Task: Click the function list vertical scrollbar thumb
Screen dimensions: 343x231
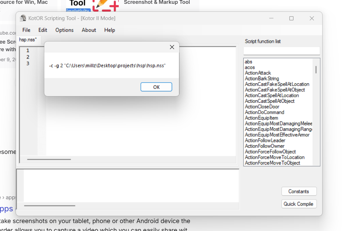Action: [x=316, y=70]
